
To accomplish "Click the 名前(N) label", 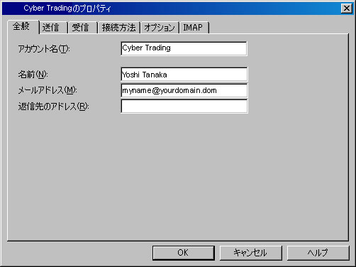I will [x=33, y=75].
